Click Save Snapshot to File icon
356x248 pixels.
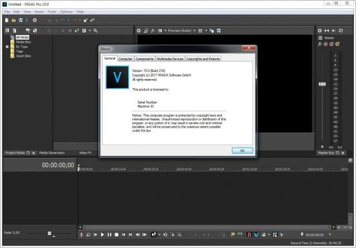[x=219, y=30]
